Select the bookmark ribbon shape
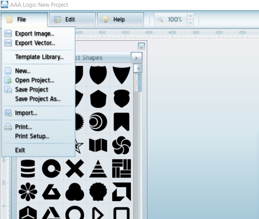Screen dimensions: 259x219 click(x=121, y=122)
